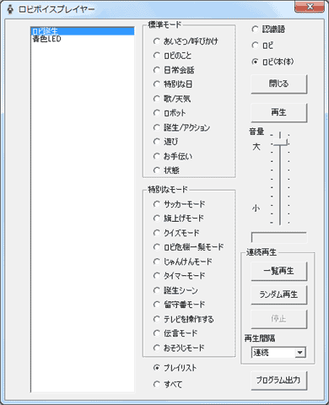Choose the お手伝い radio button
Screen dimensions: 329x405
[156, 156]
